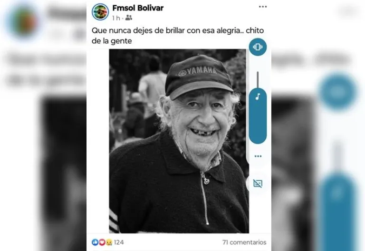The width and height of the screenshot is (365, 251).
Task: Open the black and white photo
Action: pos(179,141)
